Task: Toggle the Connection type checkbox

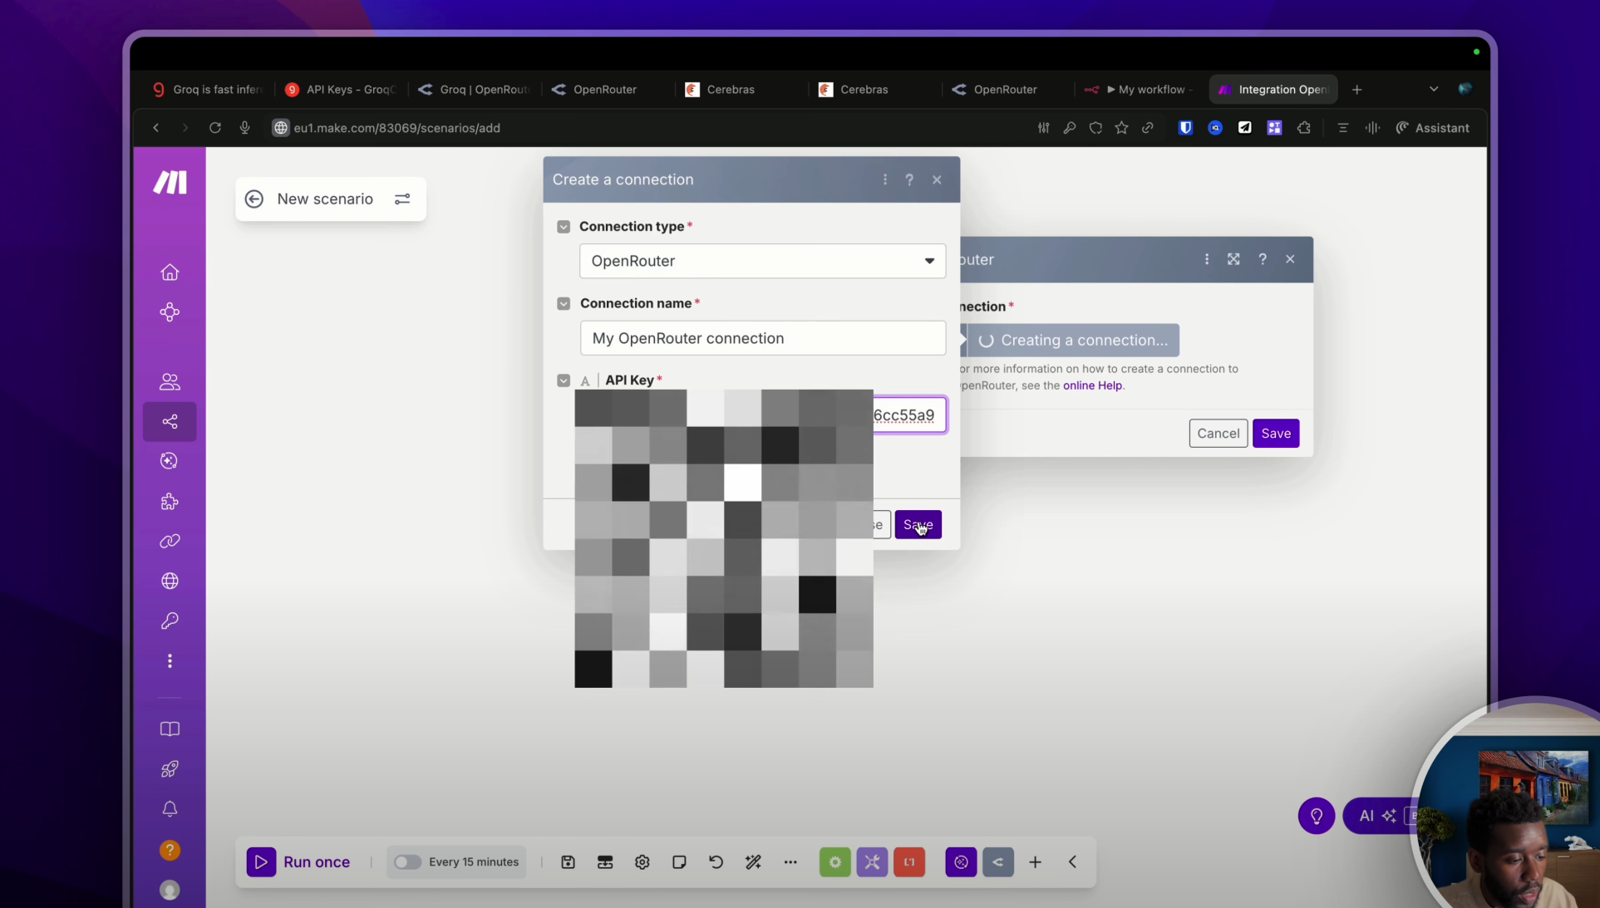Action: coord(564,227)
